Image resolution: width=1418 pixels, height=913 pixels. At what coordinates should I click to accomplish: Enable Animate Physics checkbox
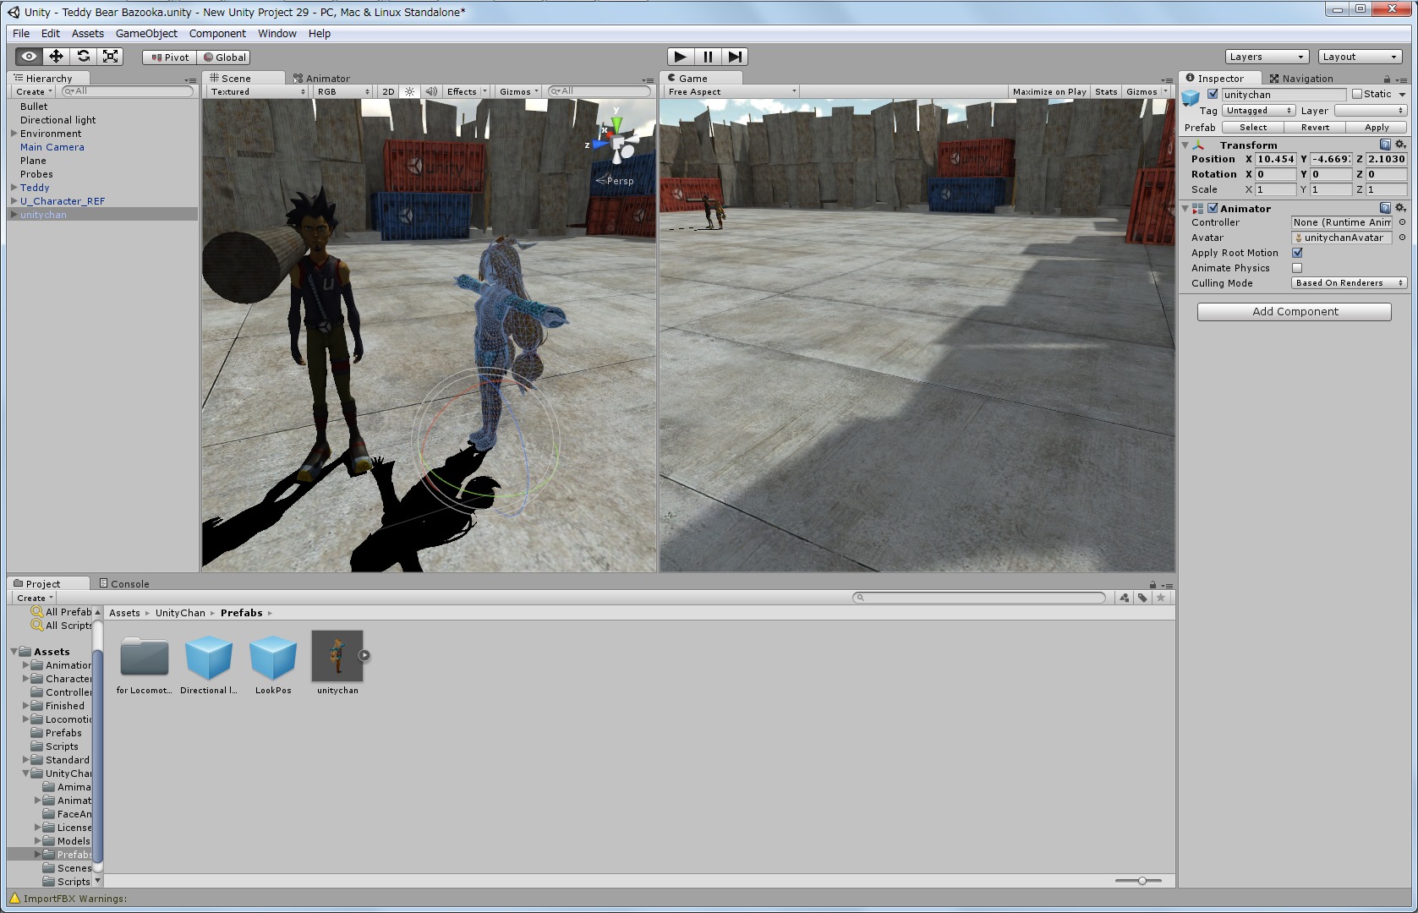pos(1297,268)
